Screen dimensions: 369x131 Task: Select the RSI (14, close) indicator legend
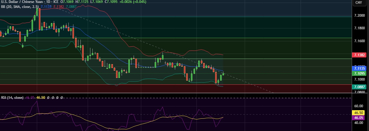click(12, 97)
